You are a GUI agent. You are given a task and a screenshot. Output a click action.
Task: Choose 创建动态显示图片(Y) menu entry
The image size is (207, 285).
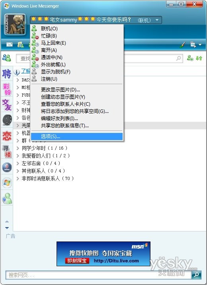coord(77,97)
